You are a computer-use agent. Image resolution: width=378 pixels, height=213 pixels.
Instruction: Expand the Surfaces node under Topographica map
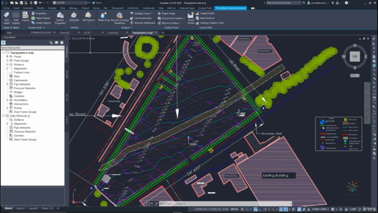coord(7,64)
